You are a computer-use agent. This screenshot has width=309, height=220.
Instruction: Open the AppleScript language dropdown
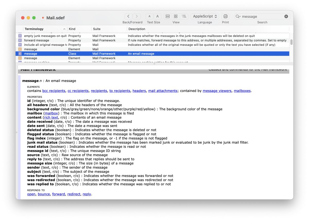[205, 16]
